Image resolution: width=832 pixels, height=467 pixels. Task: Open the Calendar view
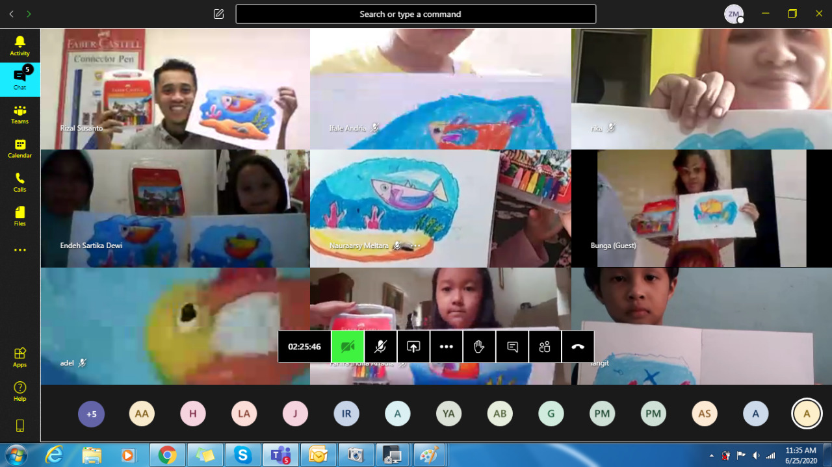(x=19, y=148)
